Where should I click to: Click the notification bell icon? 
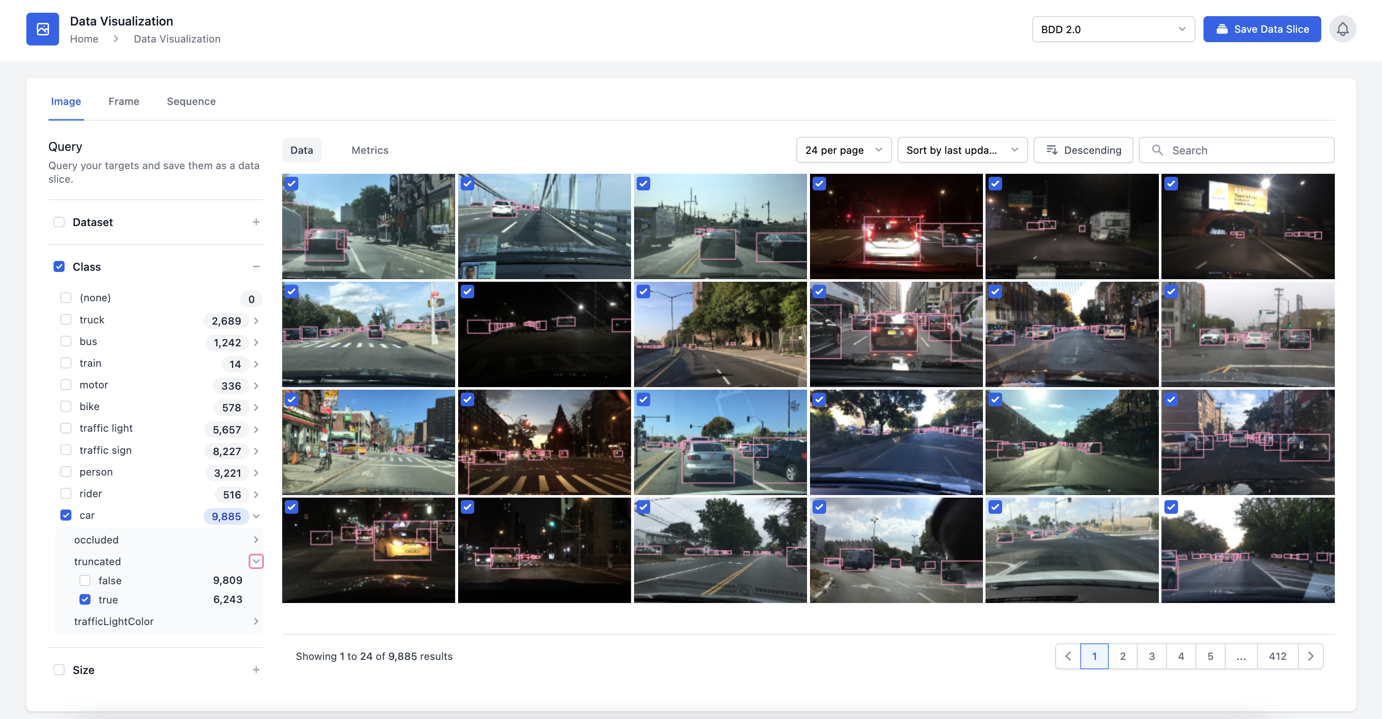coord(1342,29)
